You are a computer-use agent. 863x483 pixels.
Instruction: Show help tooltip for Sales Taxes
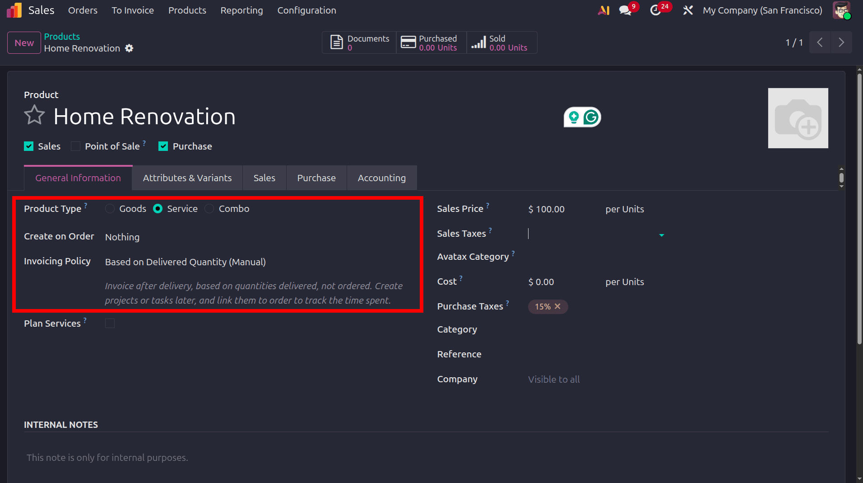(490, 230)
